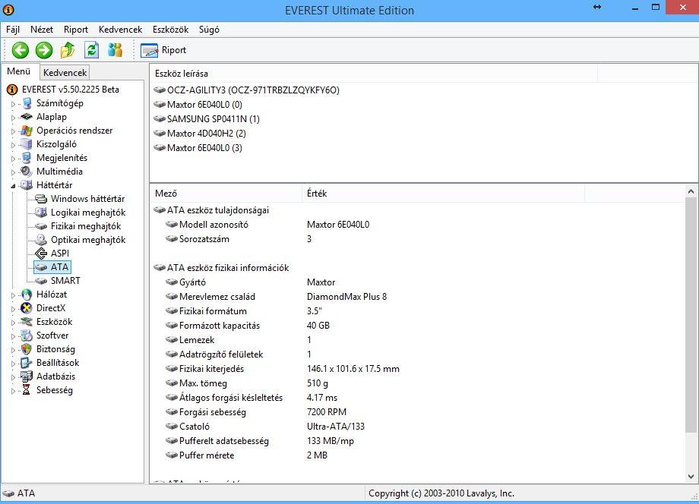Expand the Sebesség tree node

(13, 391)
